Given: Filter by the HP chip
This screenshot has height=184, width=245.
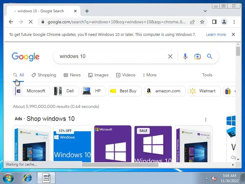Looking at the screenshot, I should click(x=94, y=91).
